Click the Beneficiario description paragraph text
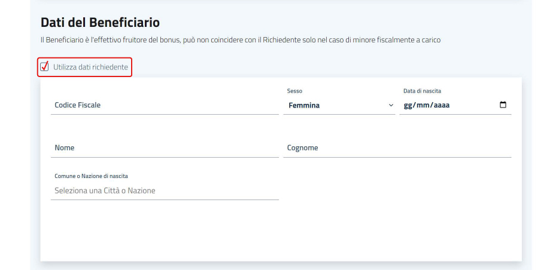This screenshot has height=270, width=559. [x=241, y=40]
